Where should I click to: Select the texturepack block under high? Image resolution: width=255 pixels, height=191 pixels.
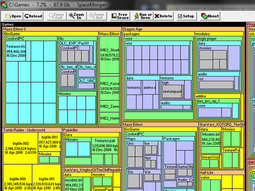pos(172,92)
